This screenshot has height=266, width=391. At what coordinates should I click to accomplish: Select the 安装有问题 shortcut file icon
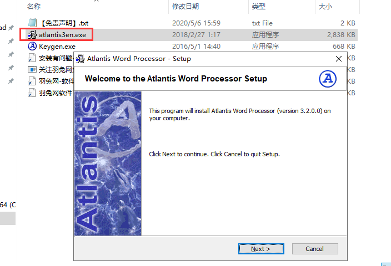(x=32, y=58)
